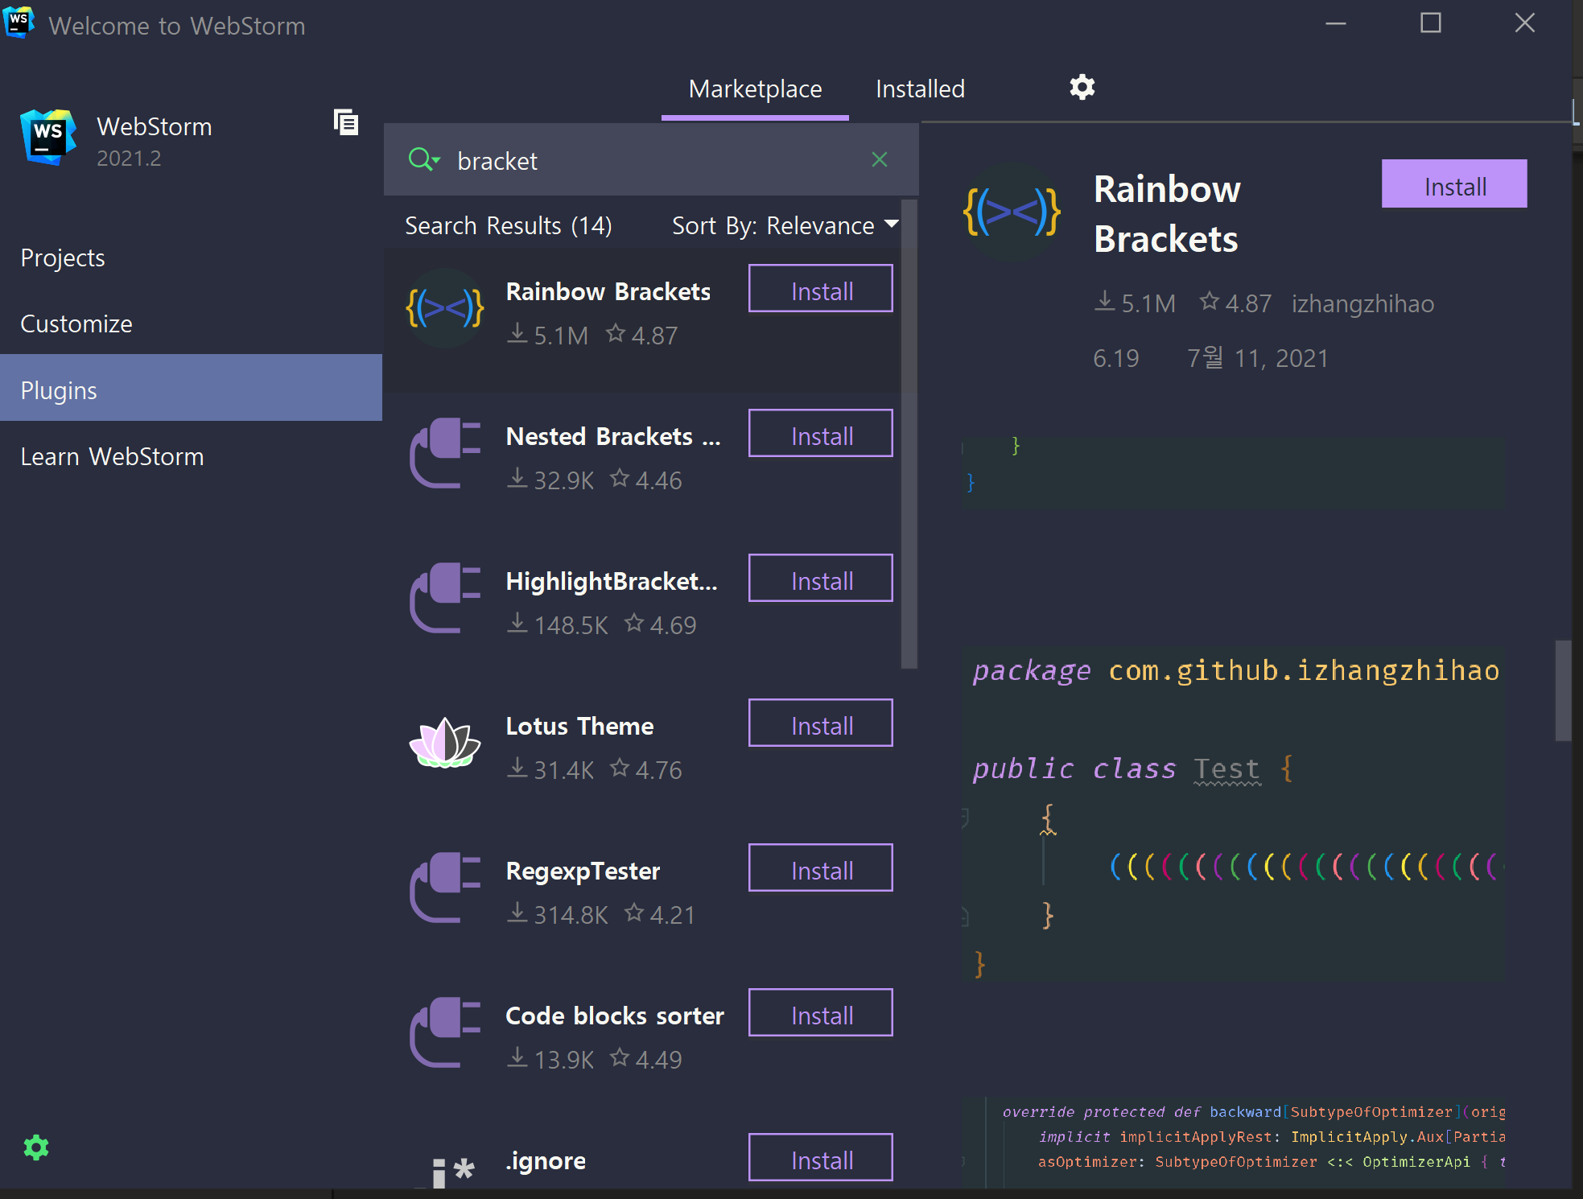Install Rainbow Brackets from details panel

[1453, 184]
